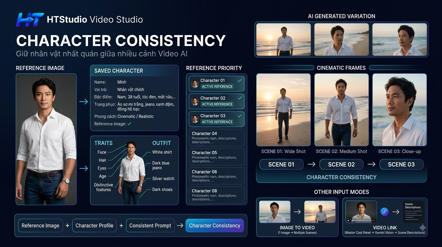The height and width of the screenshot is (247, 442).
Task: Click Character 02 avatar icon
Action: (195, 101)
